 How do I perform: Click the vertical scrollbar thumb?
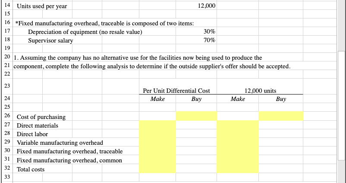tap(341, 106)
